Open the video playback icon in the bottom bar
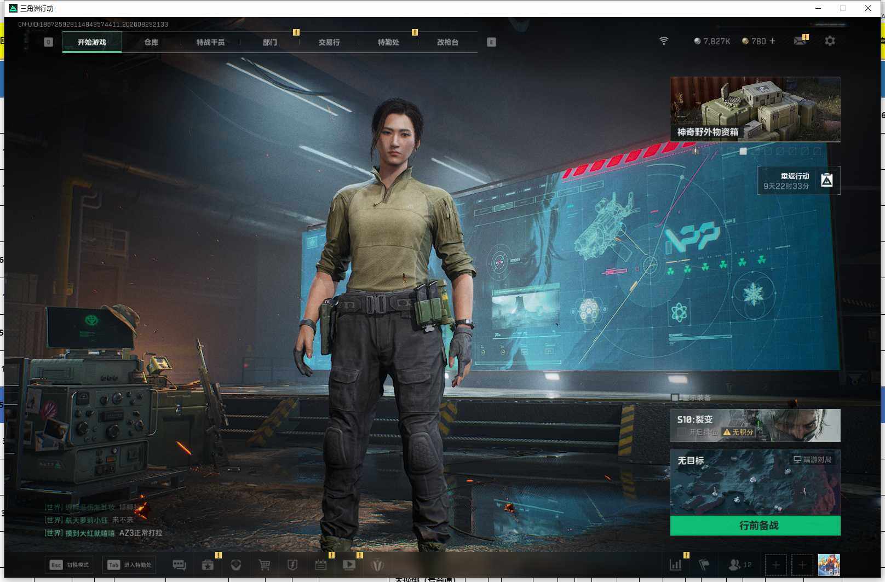 pyautogui.click(x=349, y=565)
